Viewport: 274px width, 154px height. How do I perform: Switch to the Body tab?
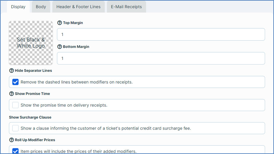pyautogui.click(x=41, y=7)
